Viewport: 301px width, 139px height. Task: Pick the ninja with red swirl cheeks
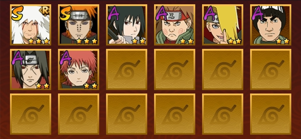pyautogui.click(x=174, y=25)
